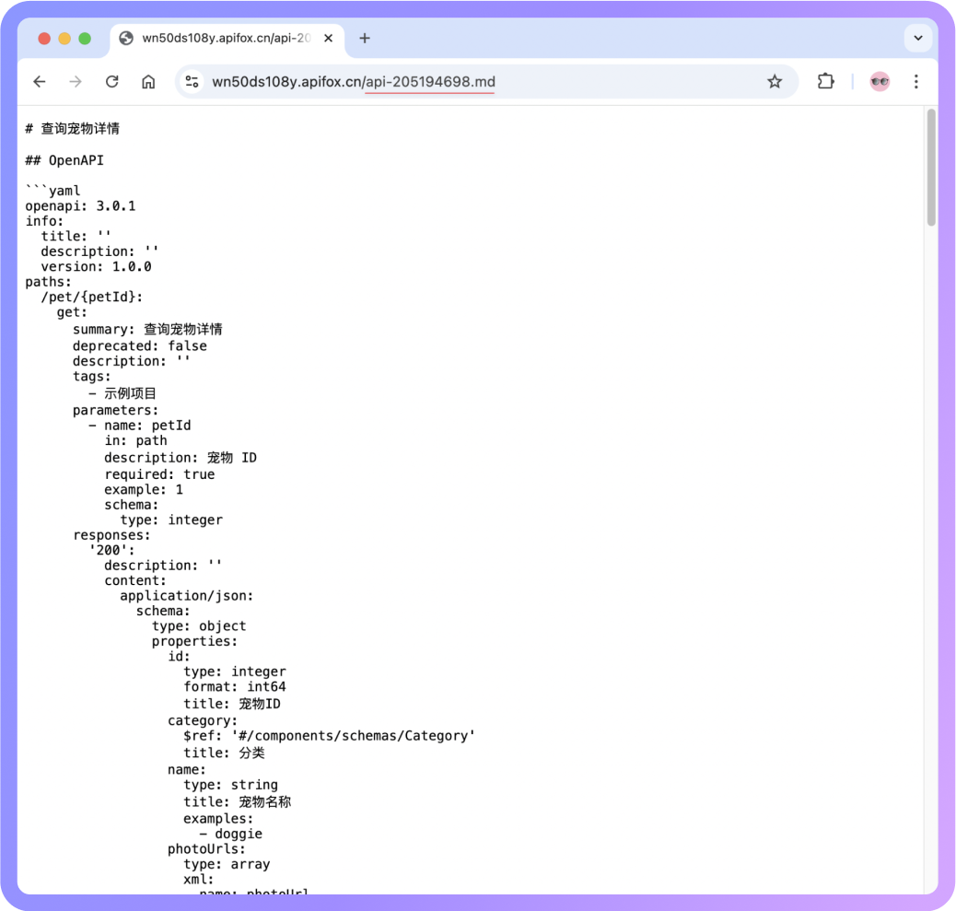Expand the tab search dropdown
The width and height of the screenshot is (956, 911).
(x=918, y=39)
